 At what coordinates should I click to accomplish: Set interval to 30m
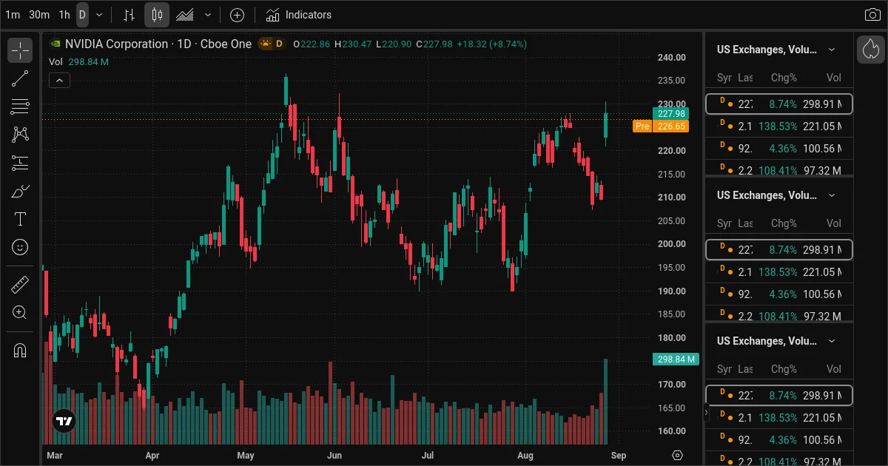tap(39, 15)
